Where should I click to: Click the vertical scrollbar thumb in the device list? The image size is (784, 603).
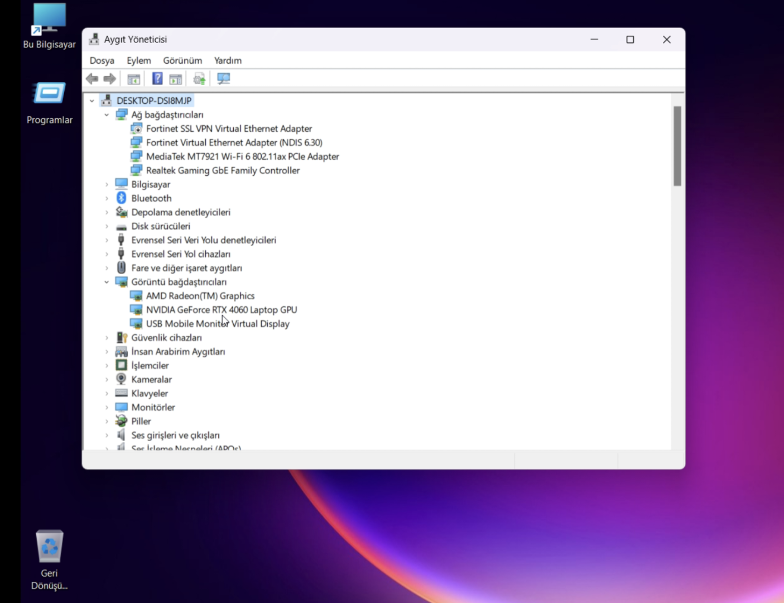click(677, 146)
